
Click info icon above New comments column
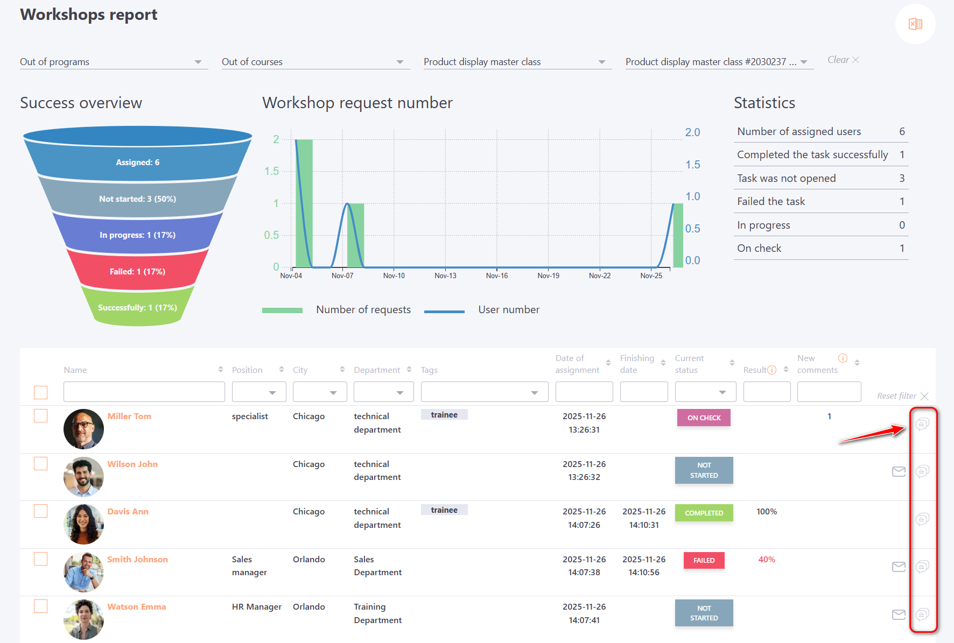(843, 358)
